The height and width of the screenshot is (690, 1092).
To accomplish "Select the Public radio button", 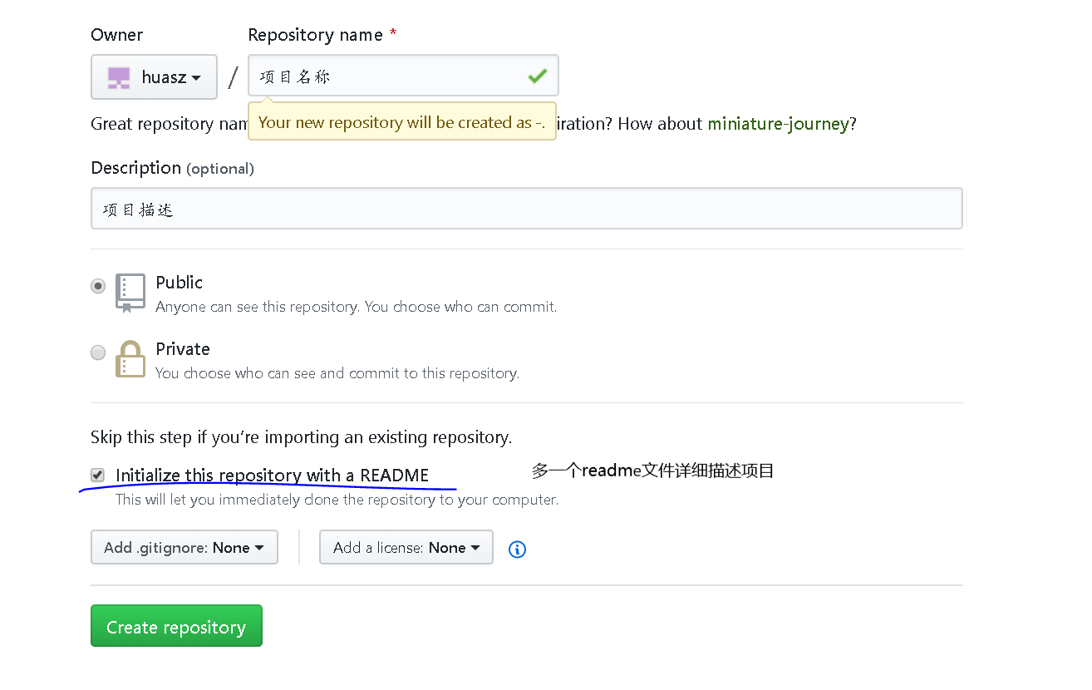I will click(x=98, y=286).
